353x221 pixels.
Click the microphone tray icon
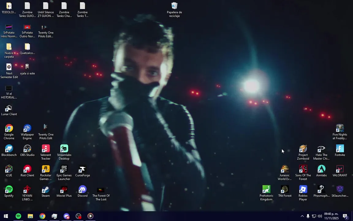(x=308, y=216)
